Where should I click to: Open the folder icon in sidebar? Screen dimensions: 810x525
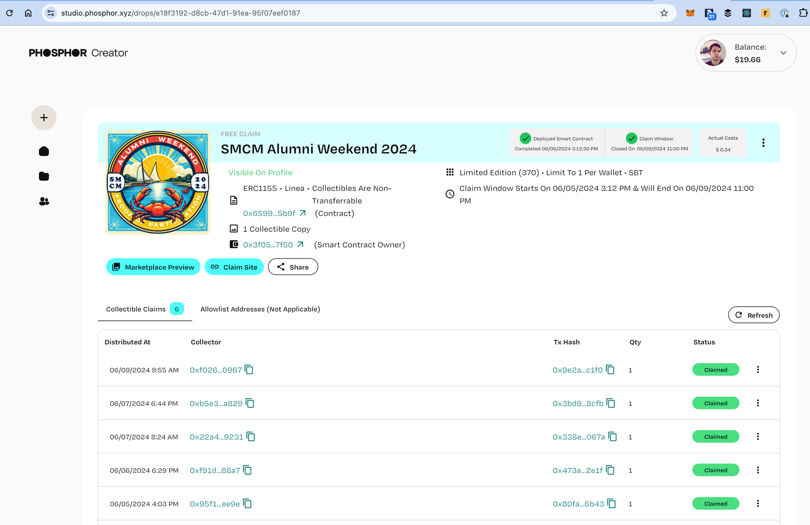44,176
